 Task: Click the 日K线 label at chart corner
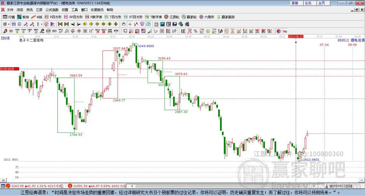[x=5, y=38]
